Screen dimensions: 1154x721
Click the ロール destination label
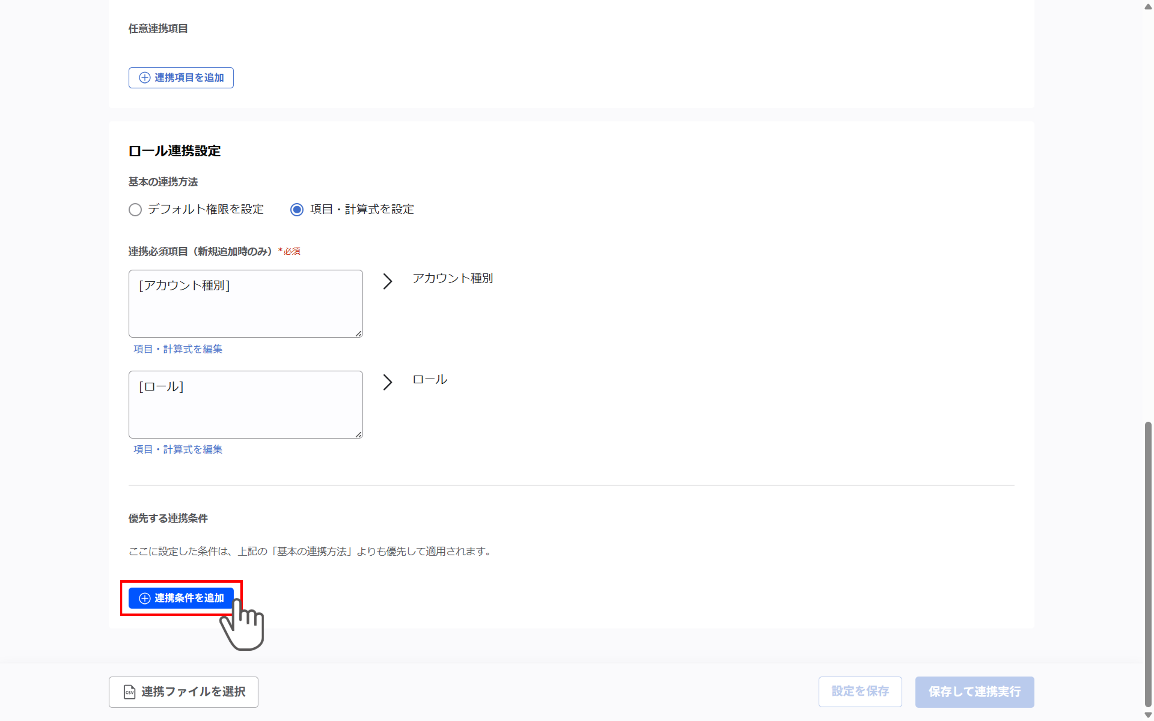pyautogui.click(x=430, y=380)
